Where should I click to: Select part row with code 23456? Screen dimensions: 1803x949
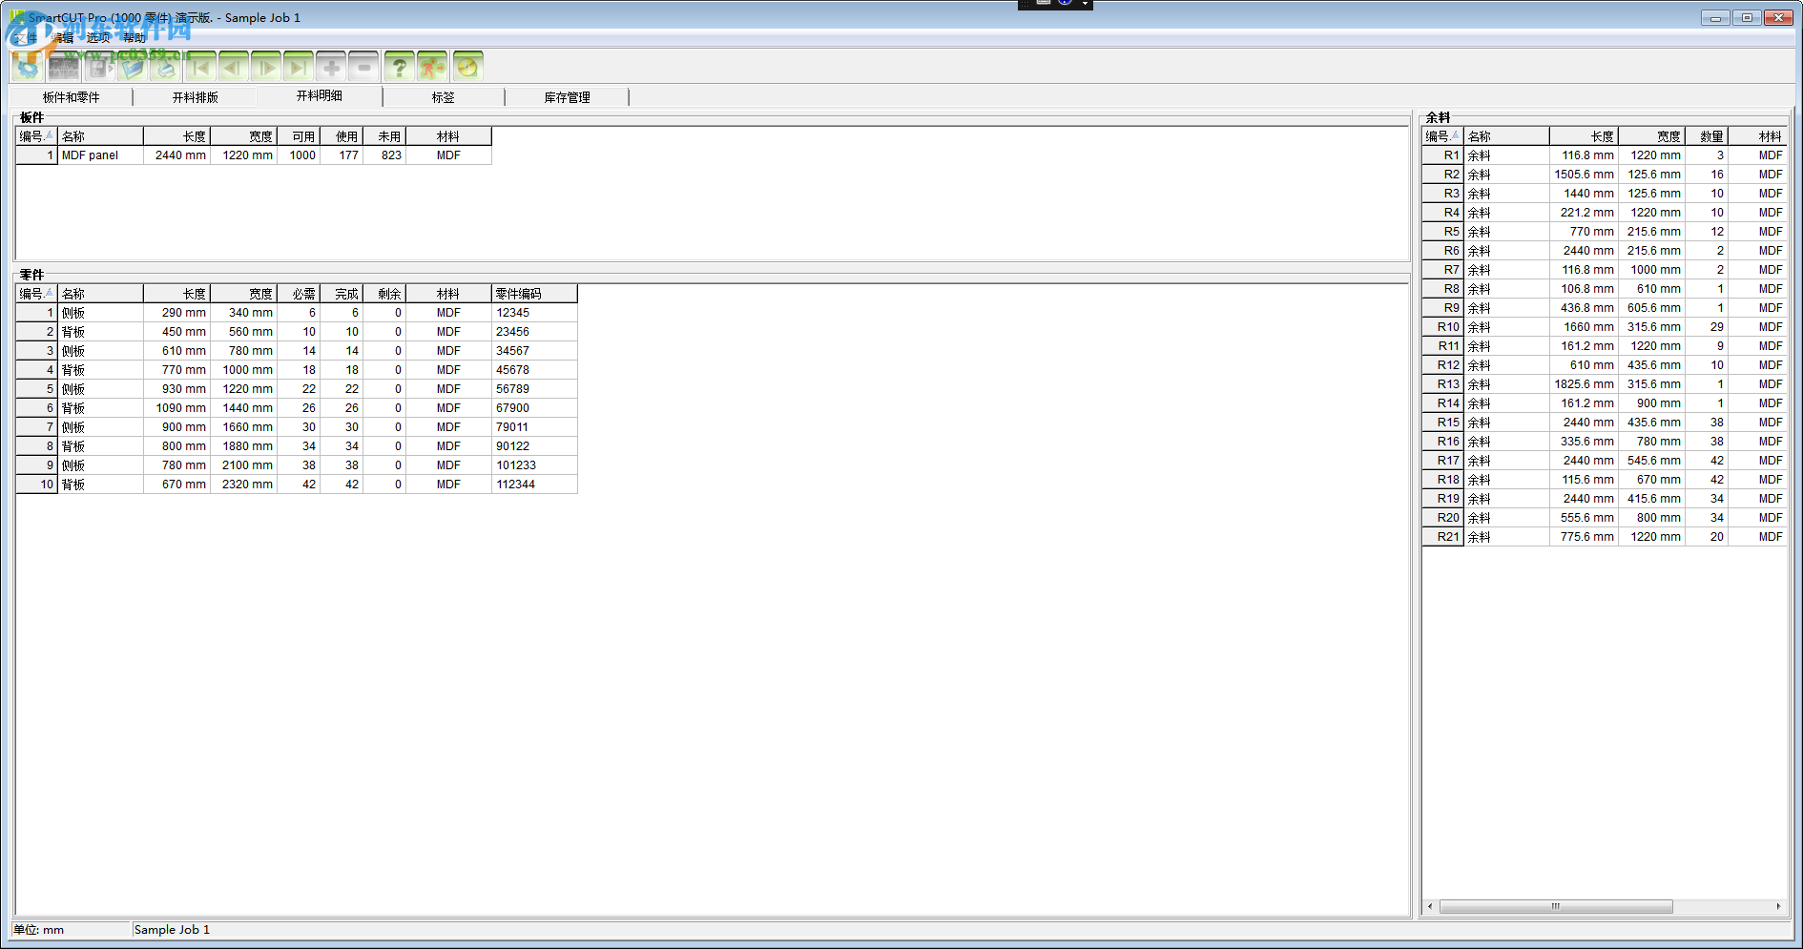click(x=297, y=332)
